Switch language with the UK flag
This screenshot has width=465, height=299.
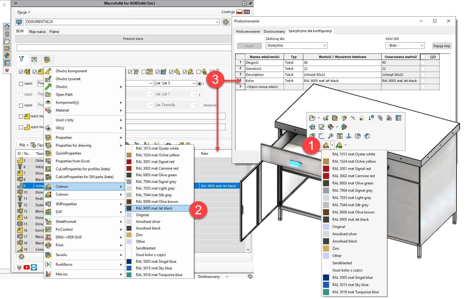[247, 12]
